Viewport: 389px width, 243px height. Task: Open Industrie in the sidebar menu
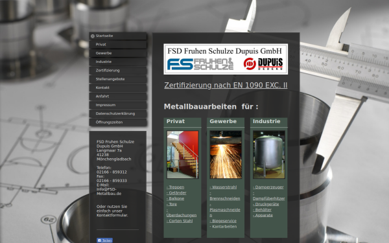[118, 62]
